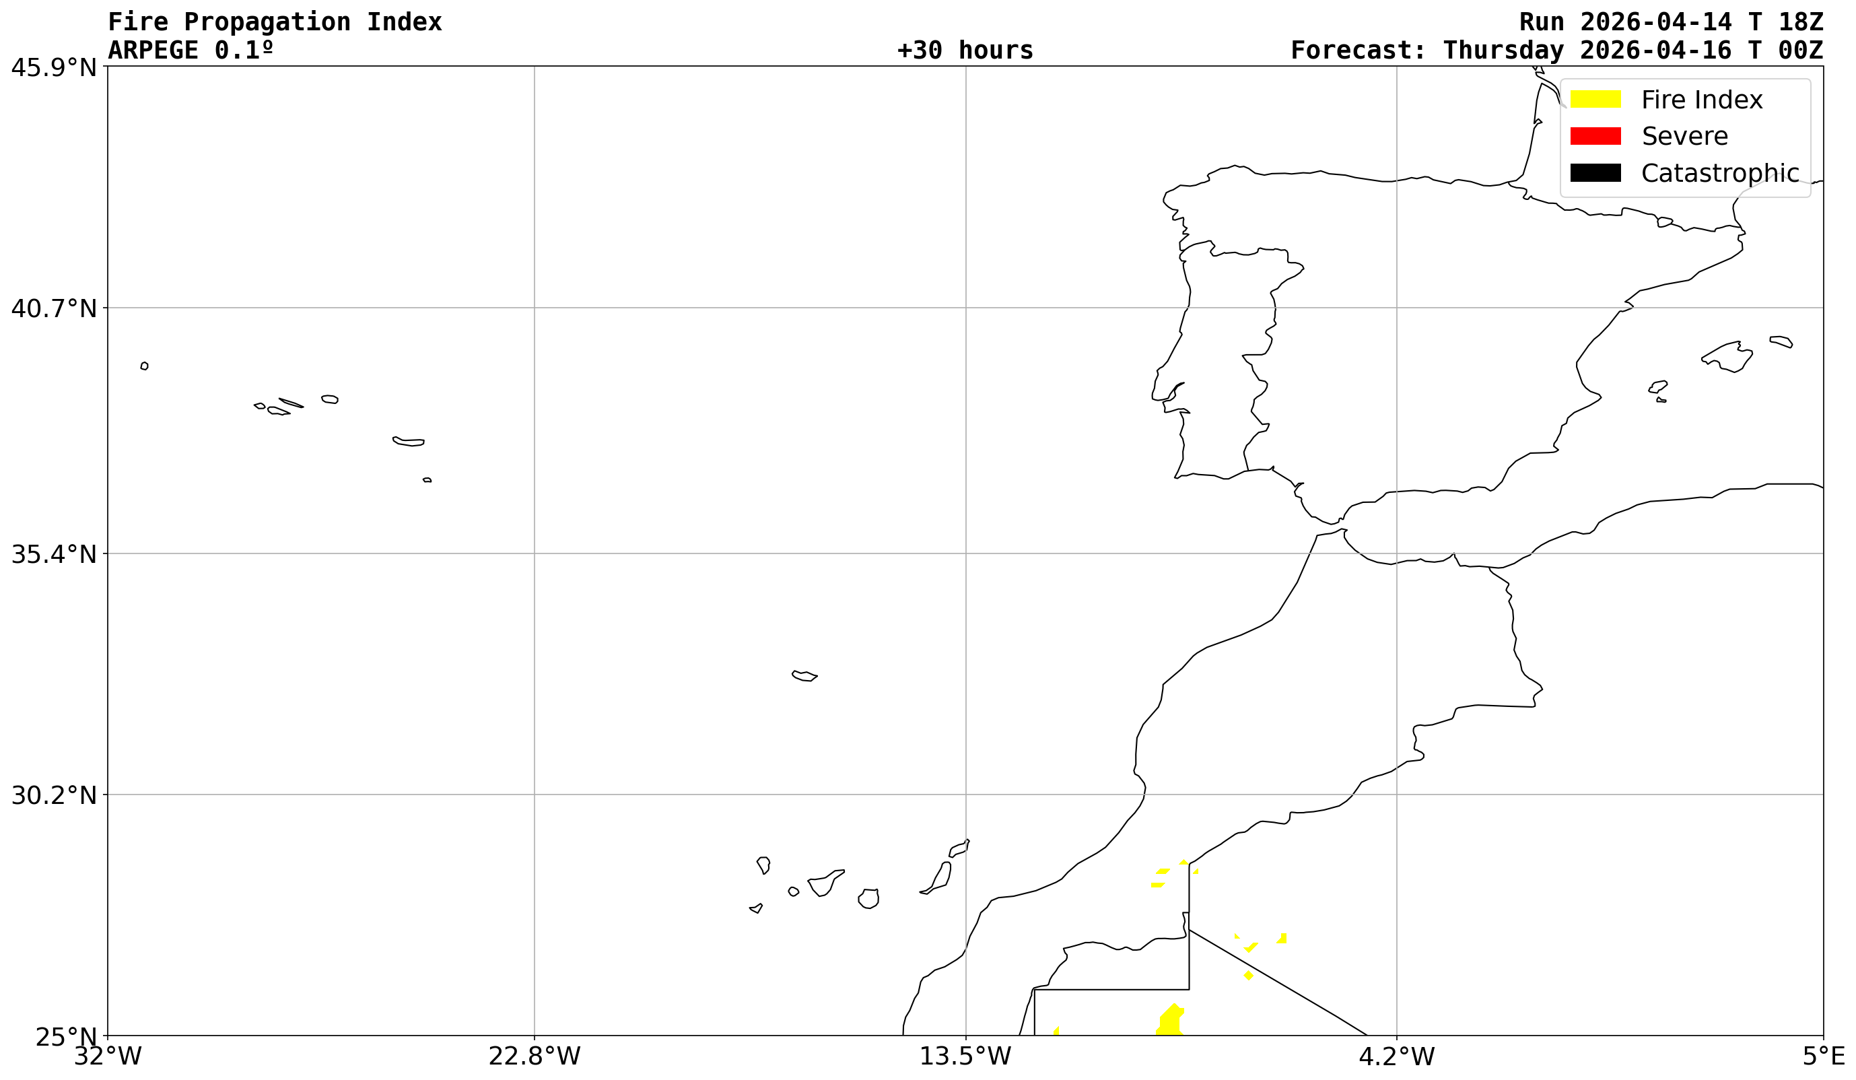Click the 'Fire Propagation Index' title text

tap(275, 22)
